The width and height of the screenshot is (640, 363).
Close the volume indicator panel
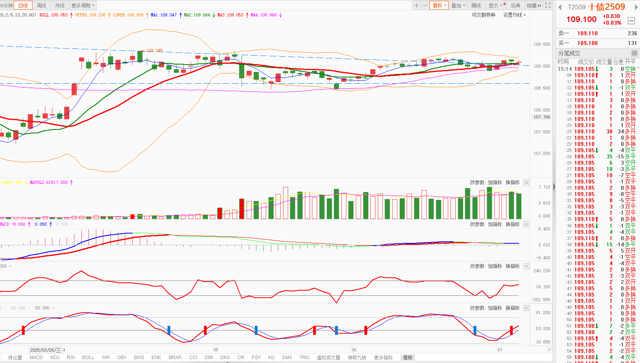coord(526,183)
